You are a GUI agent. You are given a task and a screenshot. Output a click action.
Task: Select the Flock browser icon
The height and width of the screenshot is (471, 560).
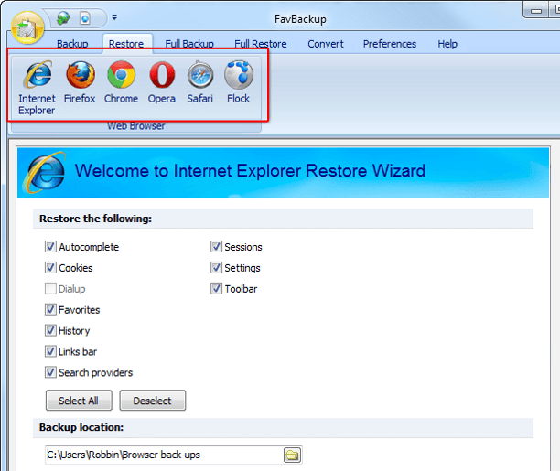tap(239, 82)
